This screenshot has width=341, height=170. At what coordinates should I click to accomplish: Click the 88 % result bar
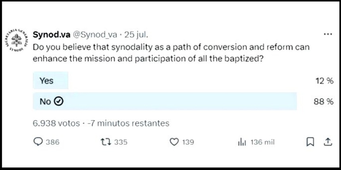(x=165, y=101)
